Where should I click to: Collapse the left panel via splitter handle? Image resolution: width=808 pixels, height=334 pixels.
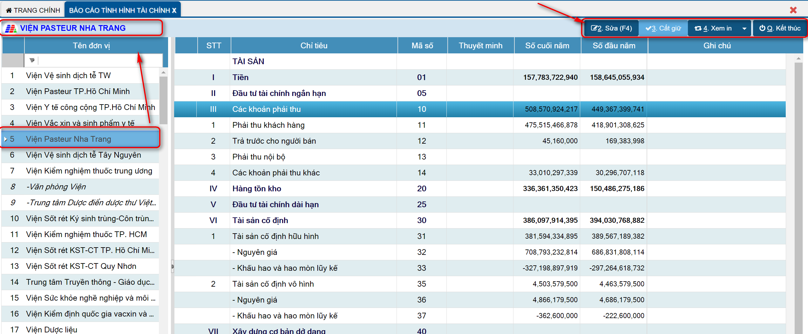tap(173, 266)
